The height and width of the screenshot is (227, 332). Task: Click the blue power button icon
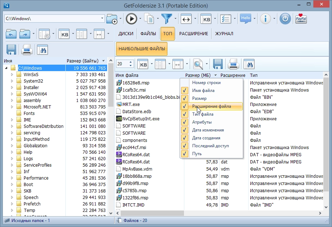pos(285,19)
